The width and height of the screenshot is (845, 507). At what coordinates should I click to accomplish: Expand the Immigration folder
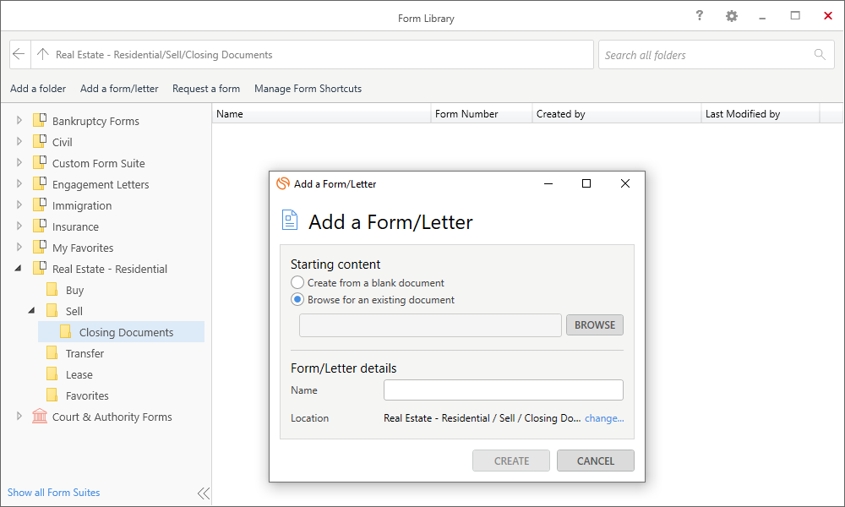[19, 205]
